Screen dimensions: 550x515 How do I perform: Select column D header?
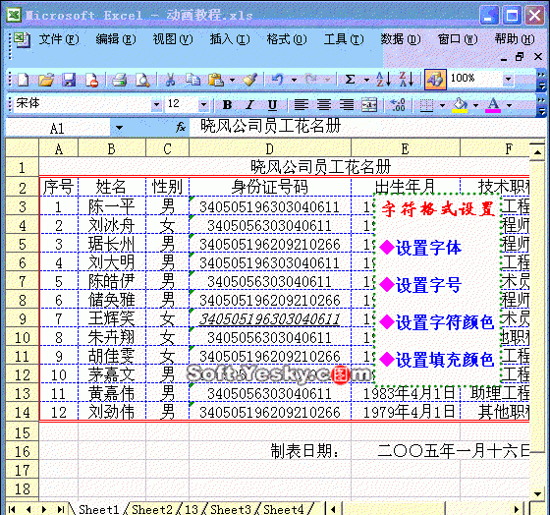[x=270, y=148]
